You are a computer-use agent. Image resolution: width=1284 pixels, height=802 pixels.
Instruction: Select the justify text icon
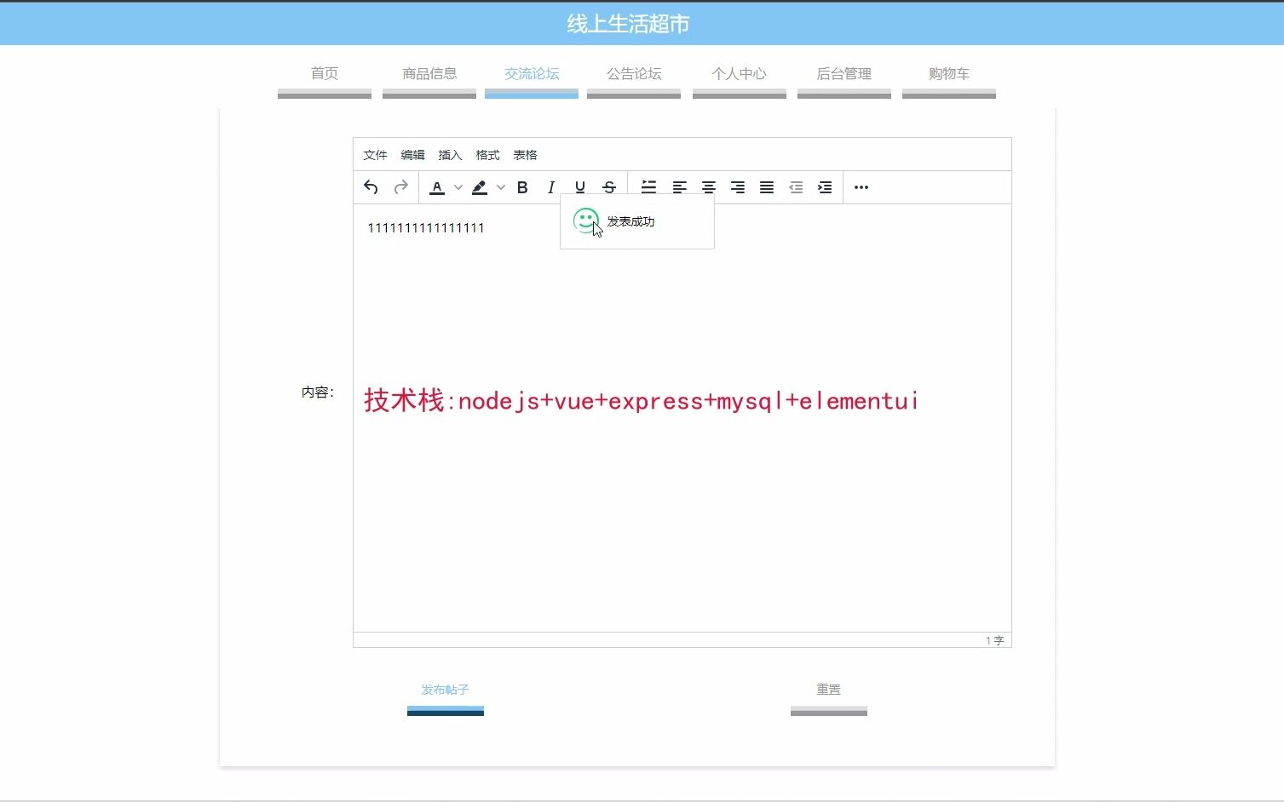(x=766, y=186)
